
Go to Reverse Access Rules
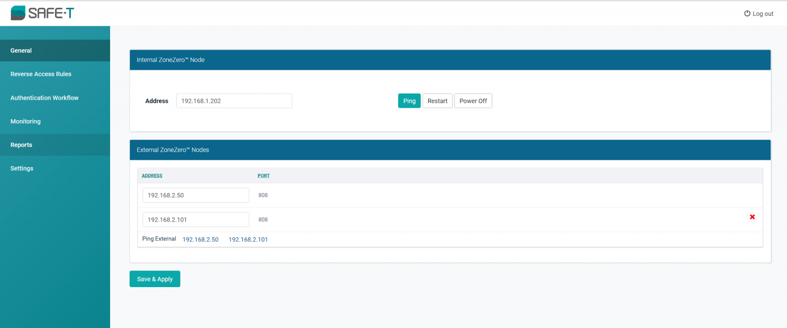tap(55, 74)
